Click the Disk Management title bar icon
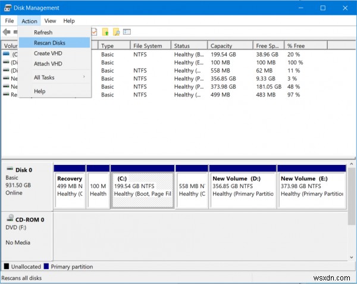Image resolution: width=357 pixels, height=284 pixels. click(7, 8)
